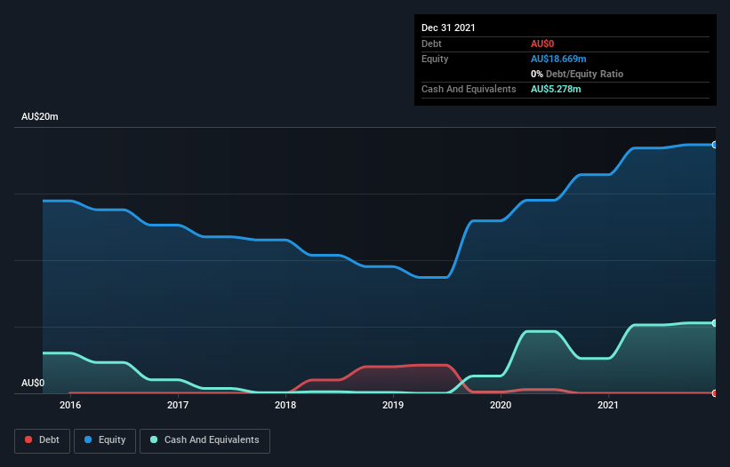730x467 pixels.
Task: Click the blue Equity legend dot
Action: coord(88,439)
